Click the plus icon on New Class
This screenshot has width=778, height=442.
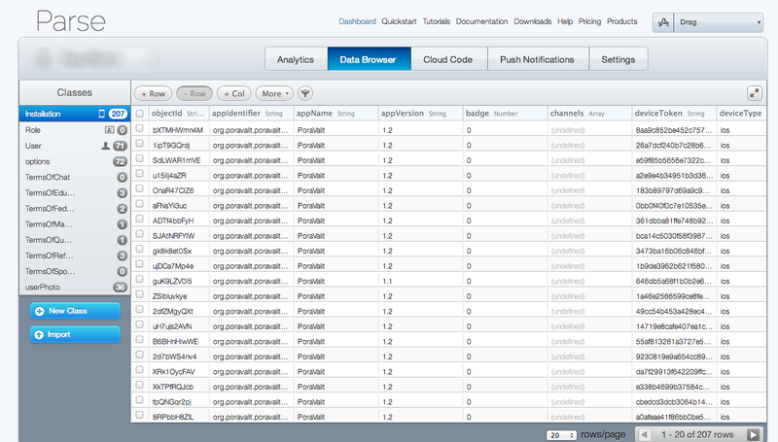tap(40, 311)
